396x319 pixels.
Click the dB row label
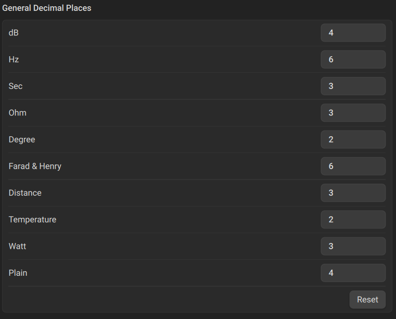coord(14,33)
